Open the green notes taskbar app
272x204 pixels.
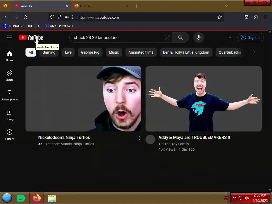pyautogui.click(x=21, y=198)
